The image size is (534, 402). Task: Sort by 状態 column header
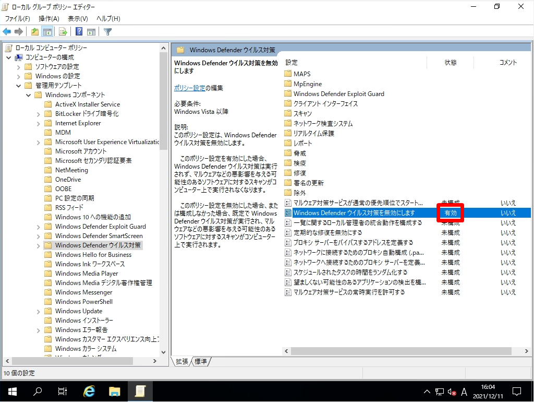pos(450,63)
